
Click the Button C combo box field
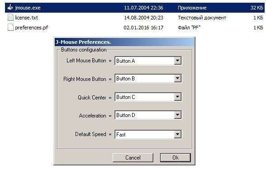coord(148,97)
